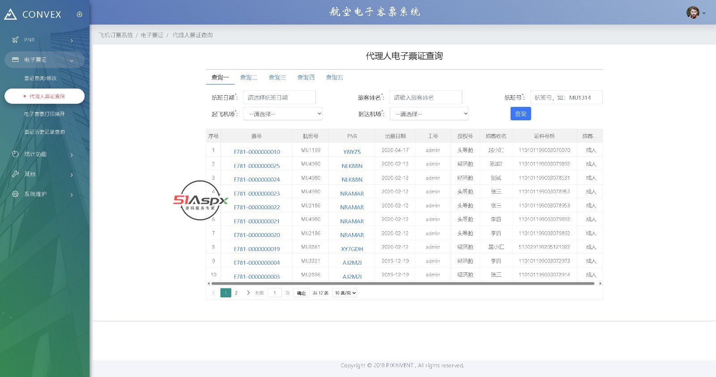The image size is (716, 377).
Task: Open the 10 条/页 page size dropdown
Action: pos(345,293)
